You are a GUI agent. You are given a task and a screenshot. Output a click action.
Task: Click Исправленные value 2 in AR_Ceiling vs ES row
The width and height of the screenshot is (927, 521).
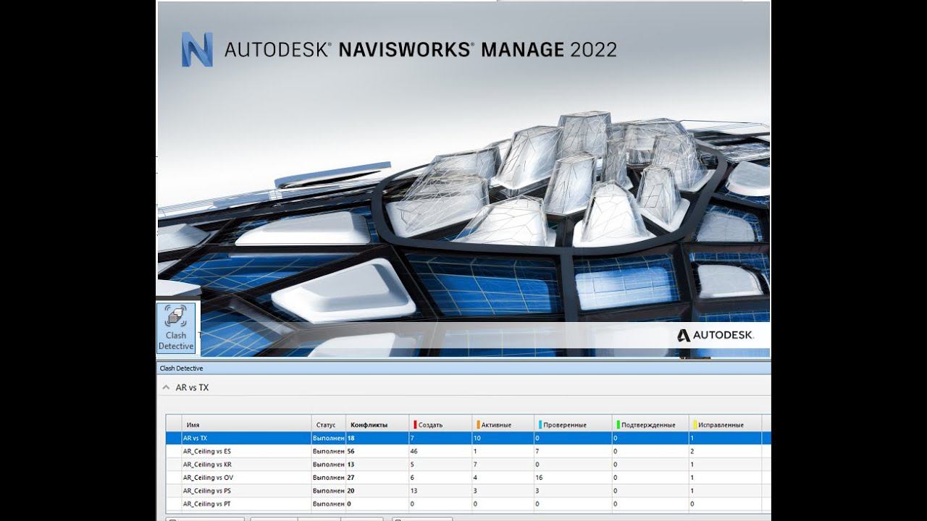pyautogui.click(x=692, y=451)
